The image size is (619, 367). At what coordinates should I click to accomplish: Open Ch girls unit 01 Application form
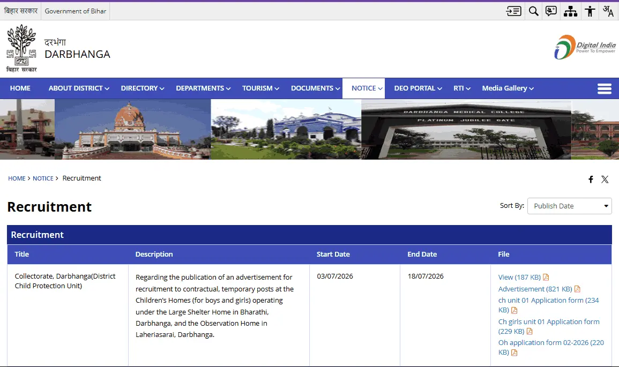pos(549,326)
